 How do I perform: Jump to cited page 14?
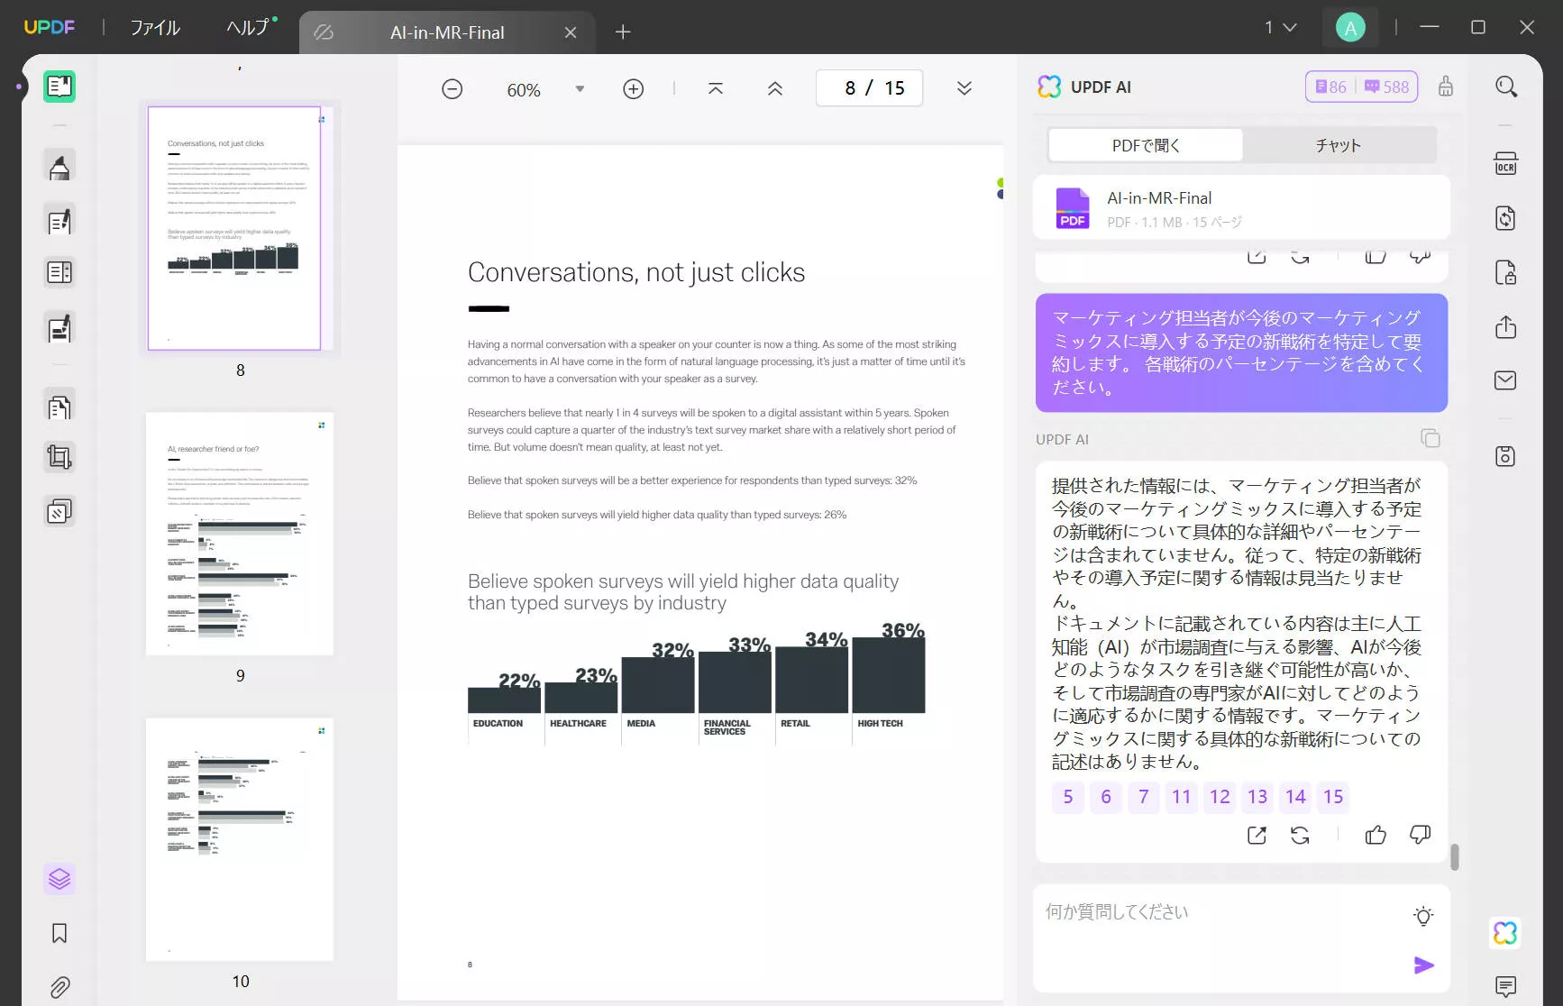(1295, 797)
